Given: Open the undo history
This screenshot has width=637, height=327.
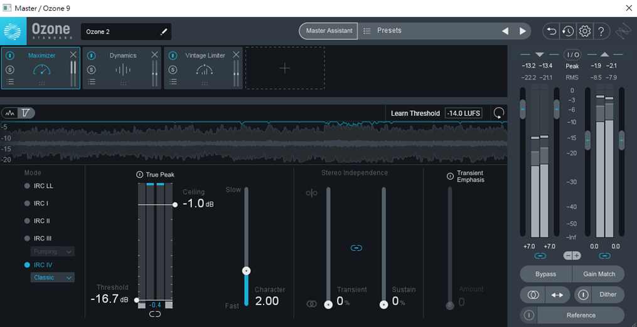Looking at the screenshot, I should point(568,31).
